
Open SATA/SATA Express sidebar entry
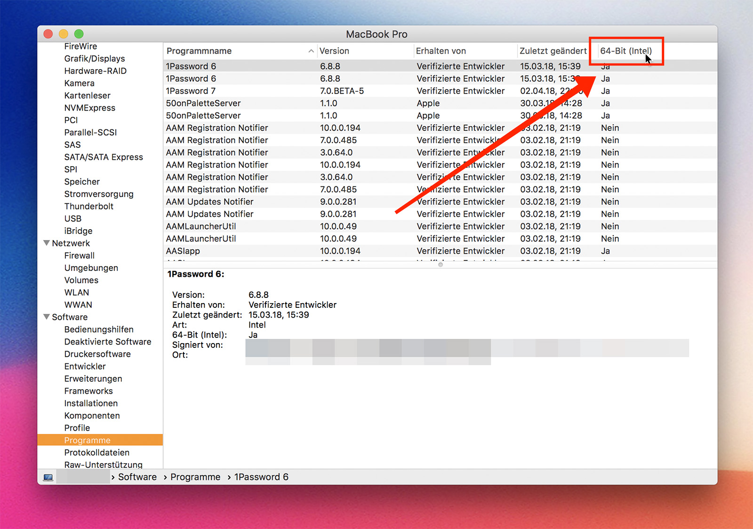click(x=104, y=157)
